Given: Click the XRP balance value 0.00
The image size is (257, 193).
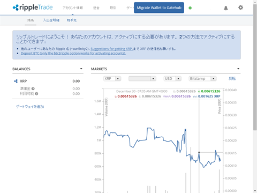Looking at the screenshot, I should click(x=76, y=81).
